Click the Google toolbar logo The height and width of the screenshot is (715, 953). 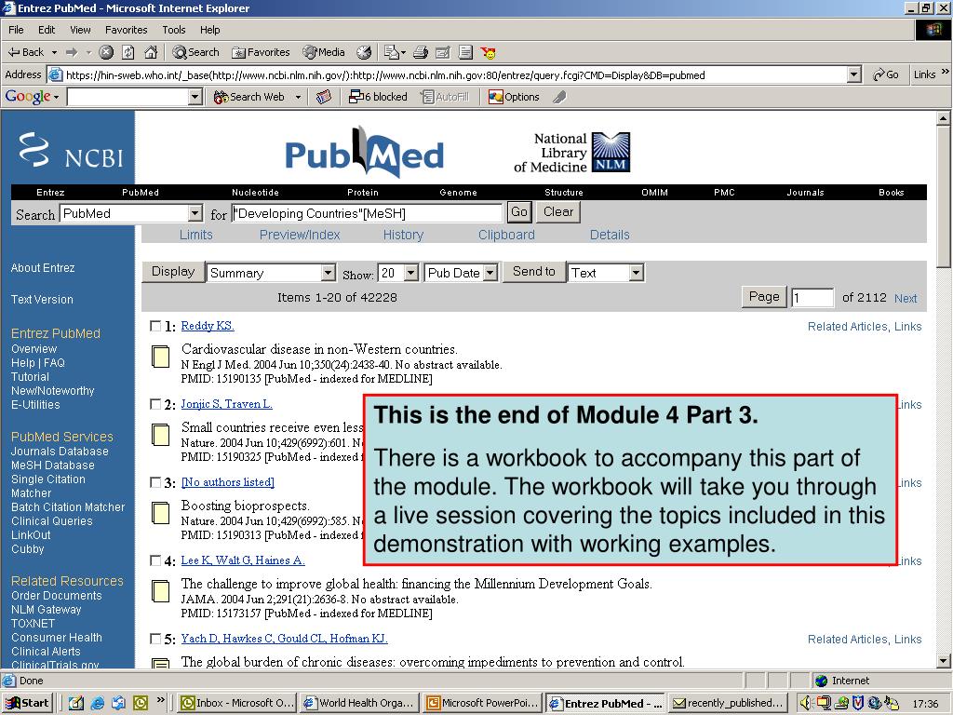click(28, 97)
